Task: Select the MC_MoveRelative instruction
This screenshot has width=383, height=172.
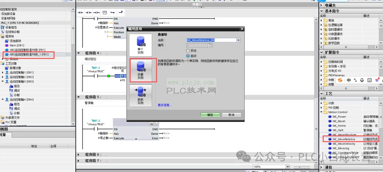Action: [344, 140]
